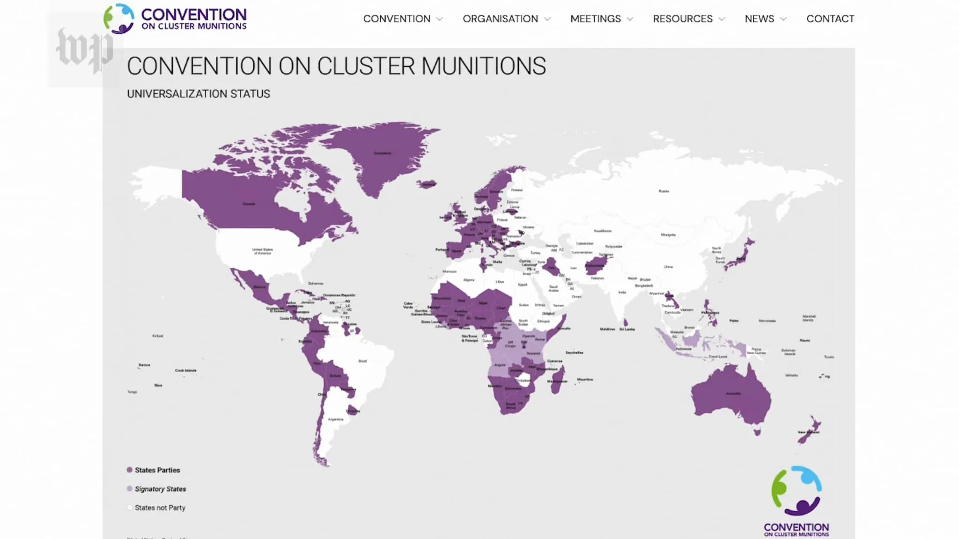Expand the chevron next to RESOURCES
Viewport: 959px width, 539px height.
(x=722, y=19)
